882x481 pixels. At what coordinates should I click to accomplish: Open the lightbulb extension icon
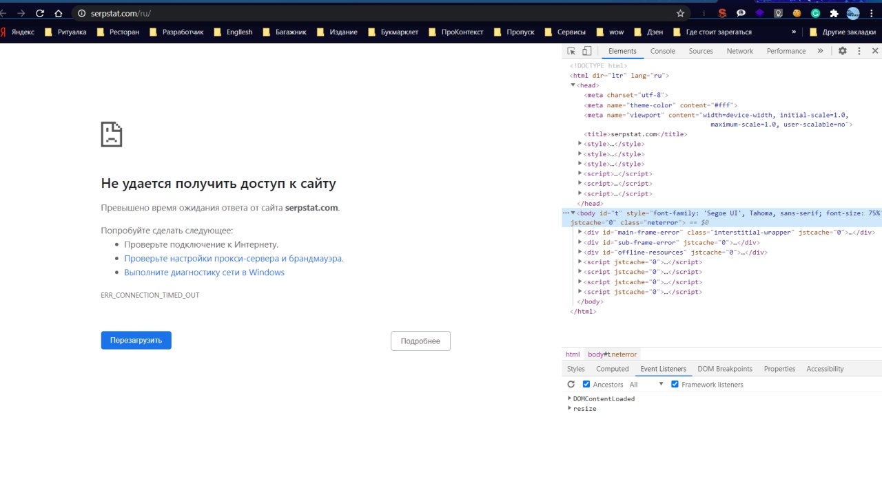778,13
